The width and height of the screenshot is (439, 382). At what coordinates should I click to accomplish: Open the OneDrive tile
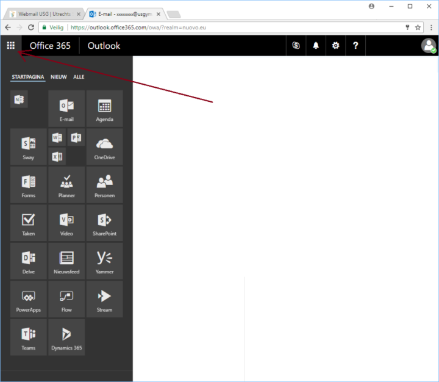point(104,147)
